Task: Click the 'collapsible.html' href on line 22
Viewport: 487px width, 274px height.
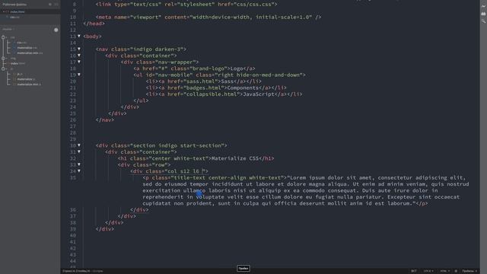Action: click(212, 94)
